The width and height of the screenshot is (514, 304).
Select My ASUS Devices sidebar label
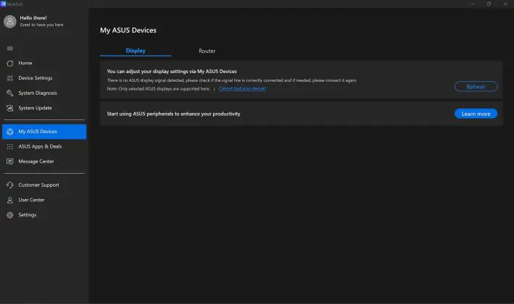click(38, 132)
